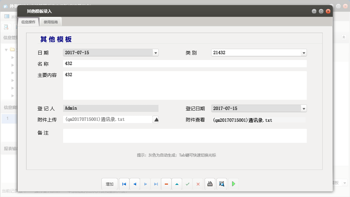
Task: Select the 信息操作 tab
Action: (28, 22)
